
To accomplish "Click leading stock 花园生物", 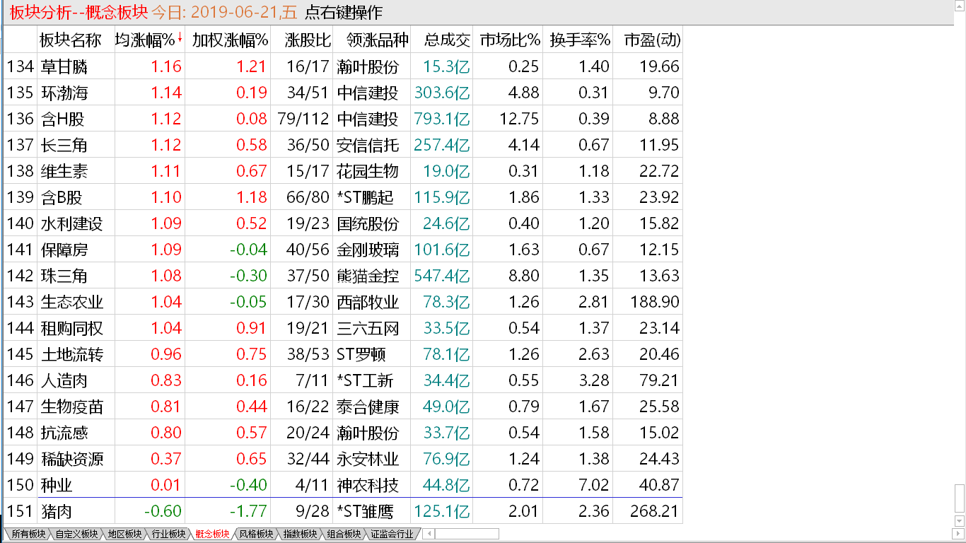I will (x=368, y=171).
